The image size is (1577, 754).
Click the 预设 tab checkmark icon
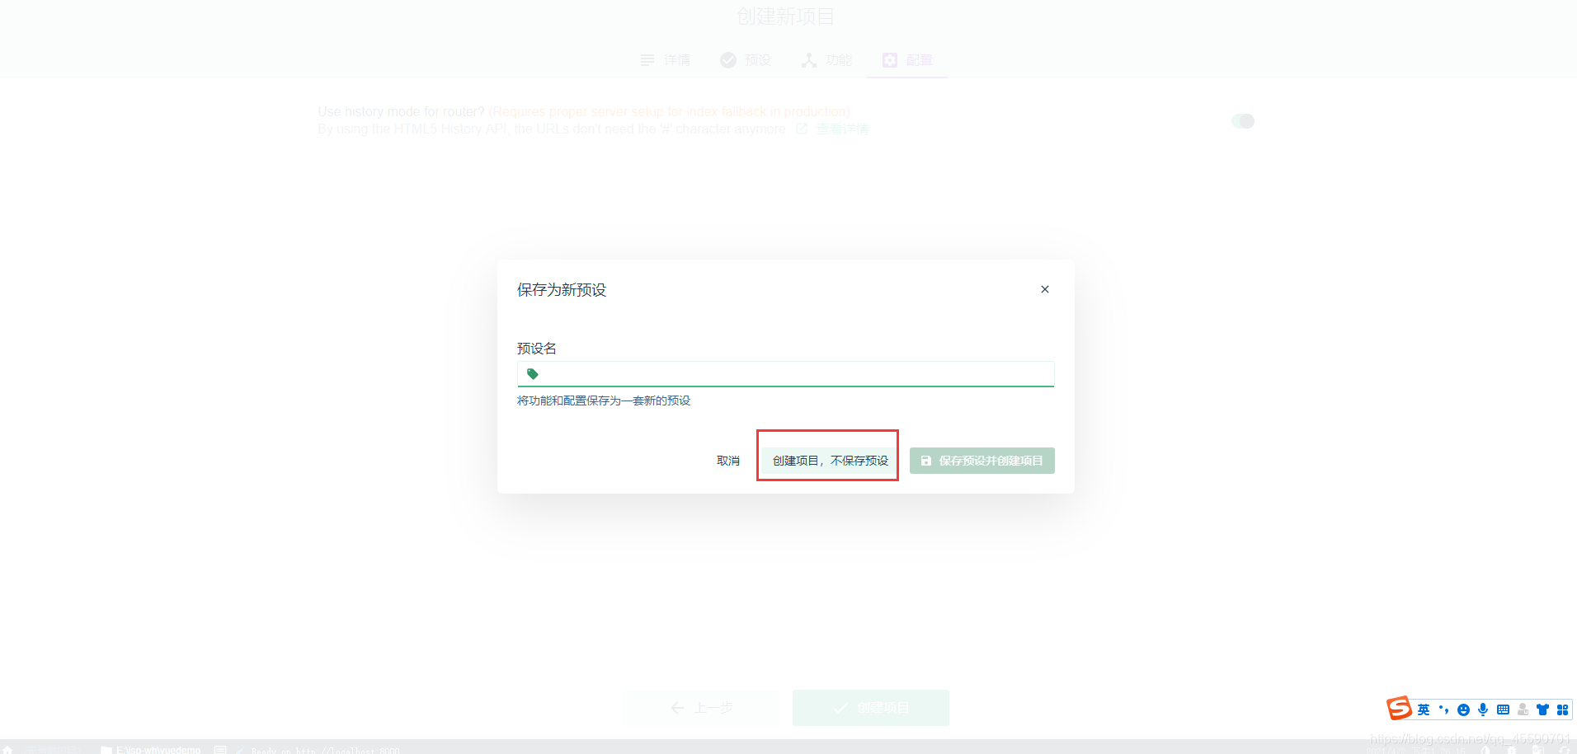[x=728, y=60]
